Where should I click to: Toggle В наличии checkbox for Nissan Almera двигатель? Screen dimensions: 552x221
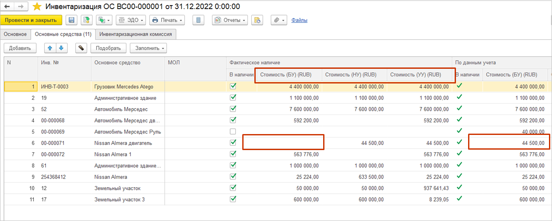(233, 142)
